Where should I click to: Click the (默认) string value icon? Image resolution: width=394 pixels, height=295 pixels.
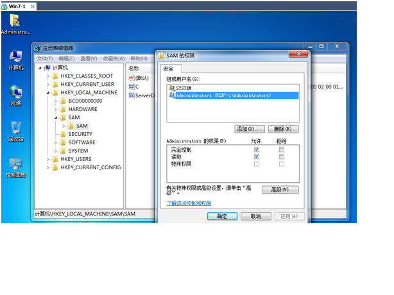(x=131, y=78)
